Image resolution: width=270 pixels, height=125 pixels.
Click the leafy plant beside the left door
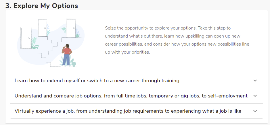(x=35, y=44)
